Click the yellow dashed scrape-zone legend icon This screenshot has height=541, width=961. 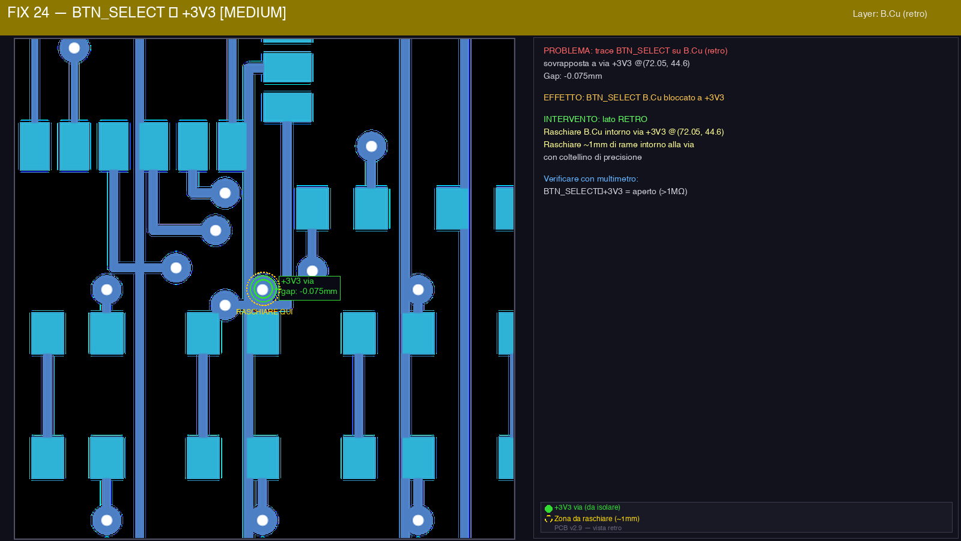[x=548, y=519]
